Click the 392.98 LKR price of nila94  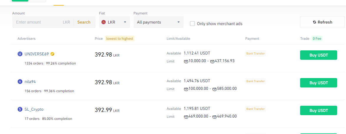point(107,82)
